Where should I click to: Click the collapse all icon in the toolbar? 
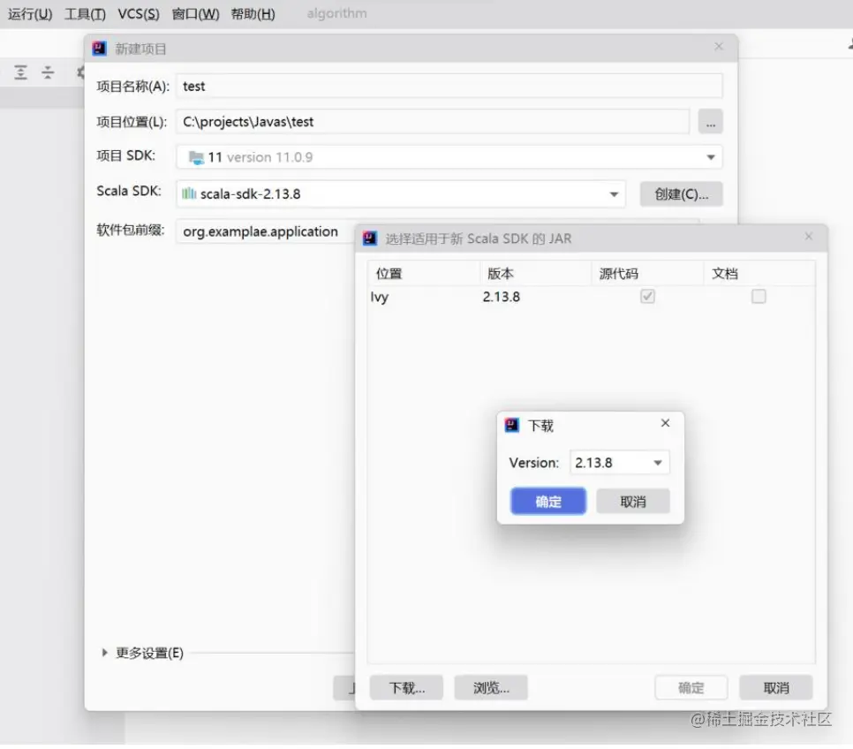pyautogui.click(x=48, y=72)
